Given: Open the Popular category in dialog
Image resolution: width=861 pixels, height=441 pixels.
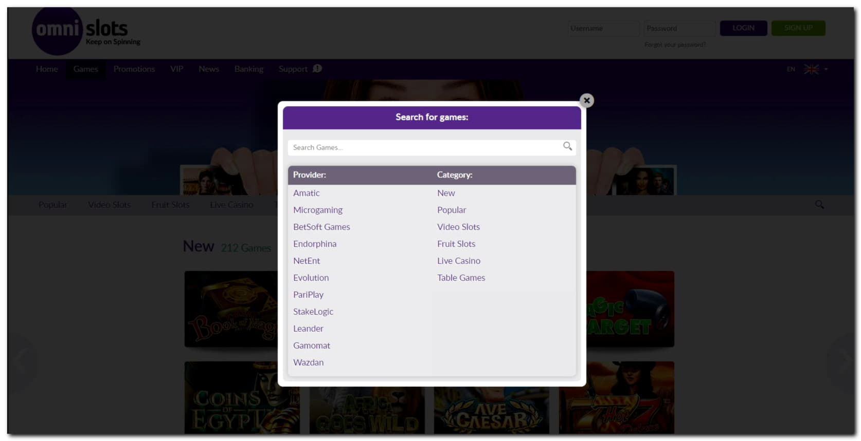Looking at the screenshot, I should pos(452,210).
